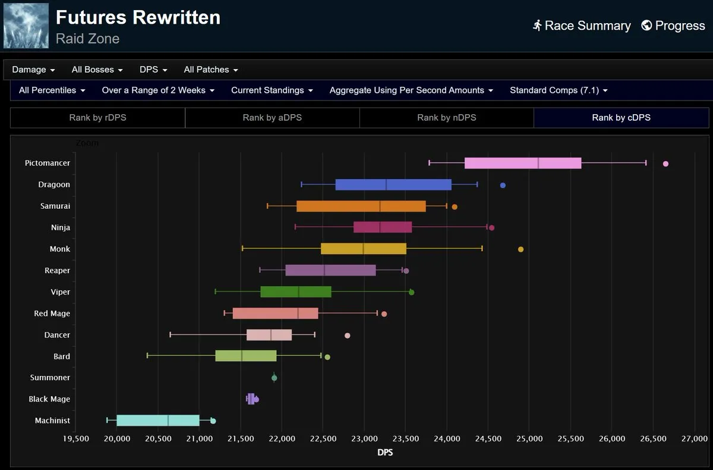Open Over a Range of 2 Weeks dropdown

tap(158, 90)
